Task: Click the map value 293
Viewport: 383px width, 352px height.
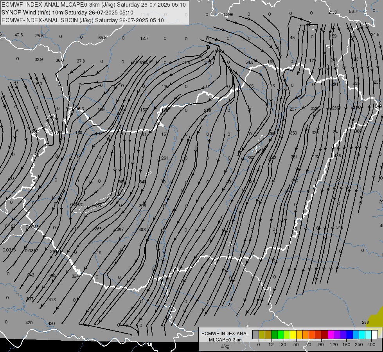Action: coord(53,276)
